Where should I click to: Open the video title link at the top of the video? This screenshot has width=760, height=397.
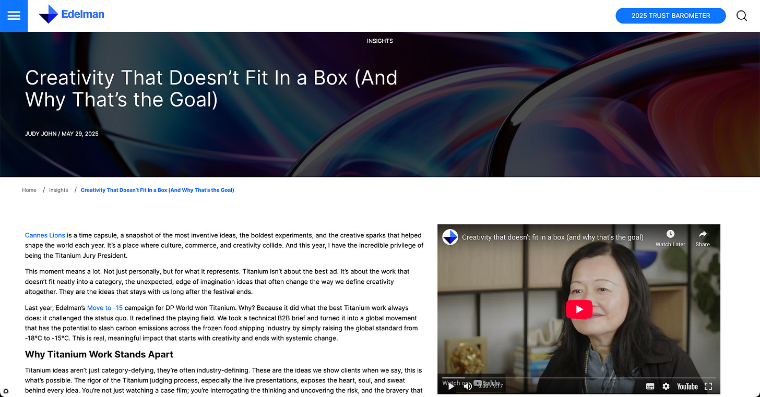point(553,237)
